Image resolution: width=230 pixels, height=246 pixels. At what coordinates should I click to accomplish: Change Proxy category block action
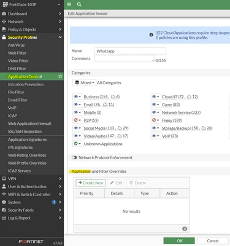[x=156, y=121]
